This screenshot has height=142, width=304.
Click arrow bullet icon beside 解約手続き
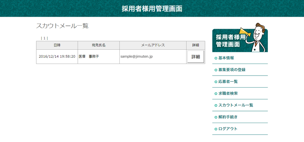[216, 117]
